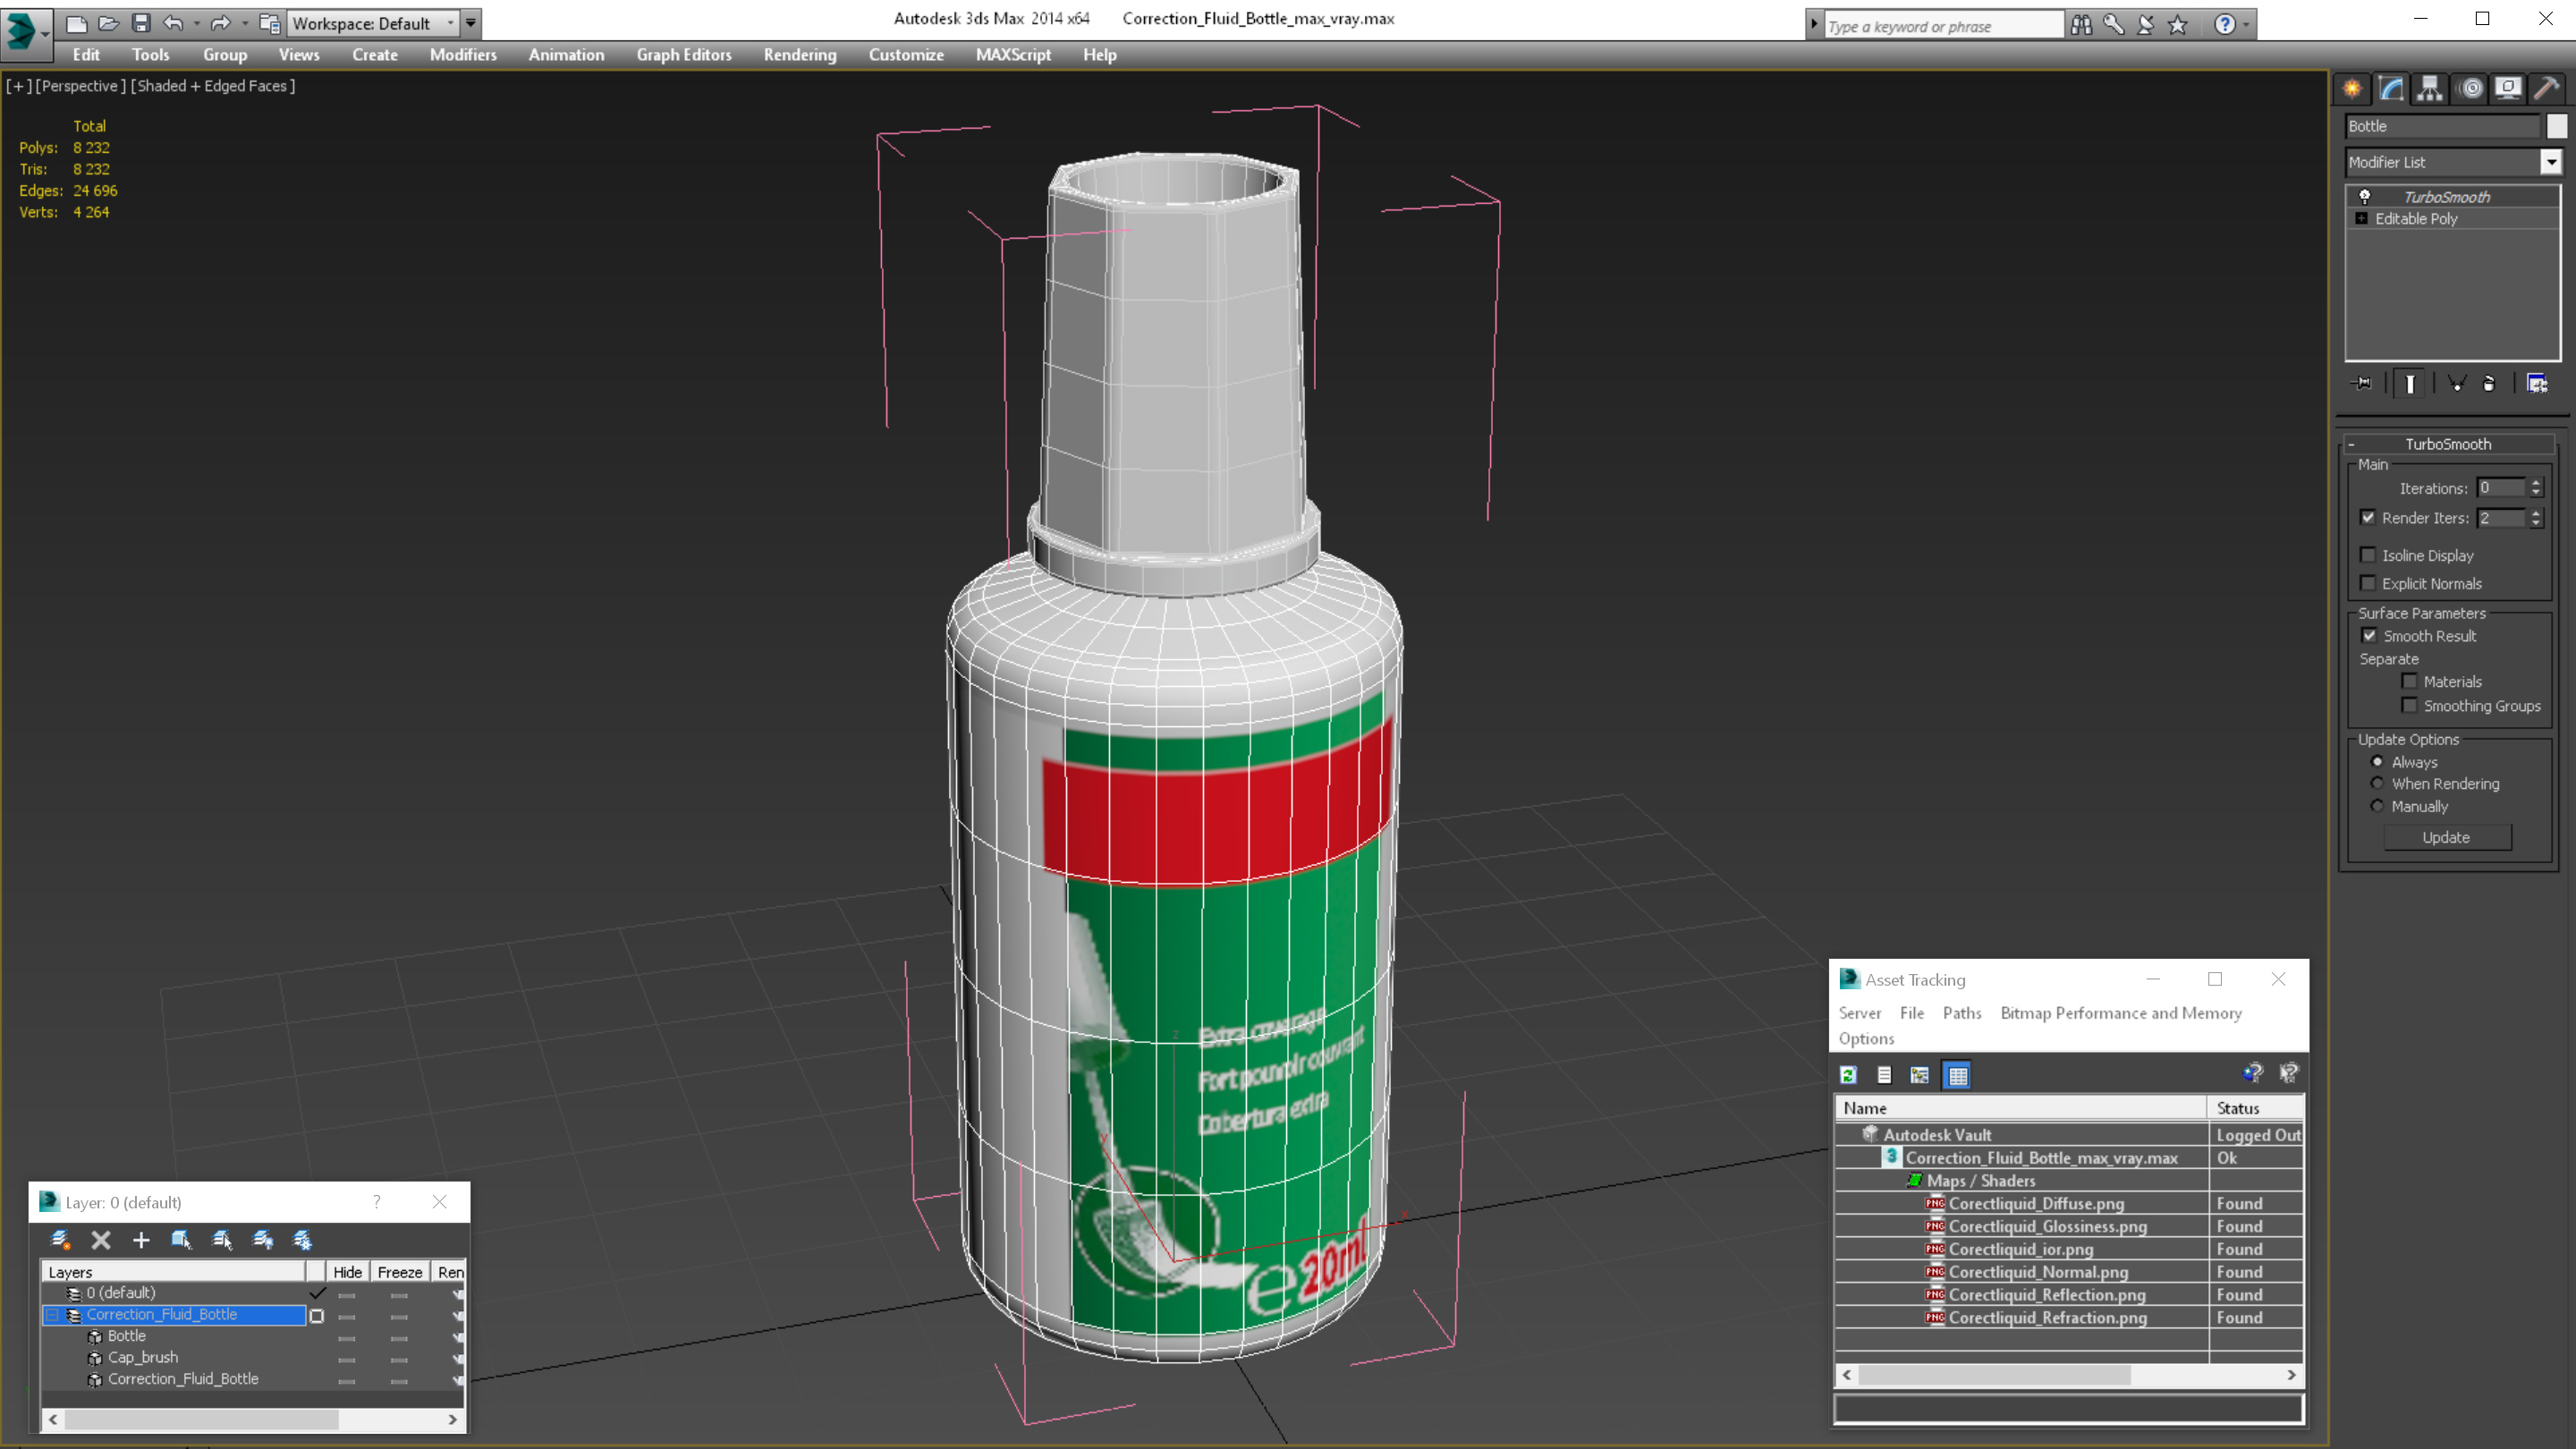Enable Separate by Materials checkbox
Image resolution: width=2576 pixels, height=1449 pixels.
pos(2410,681)
